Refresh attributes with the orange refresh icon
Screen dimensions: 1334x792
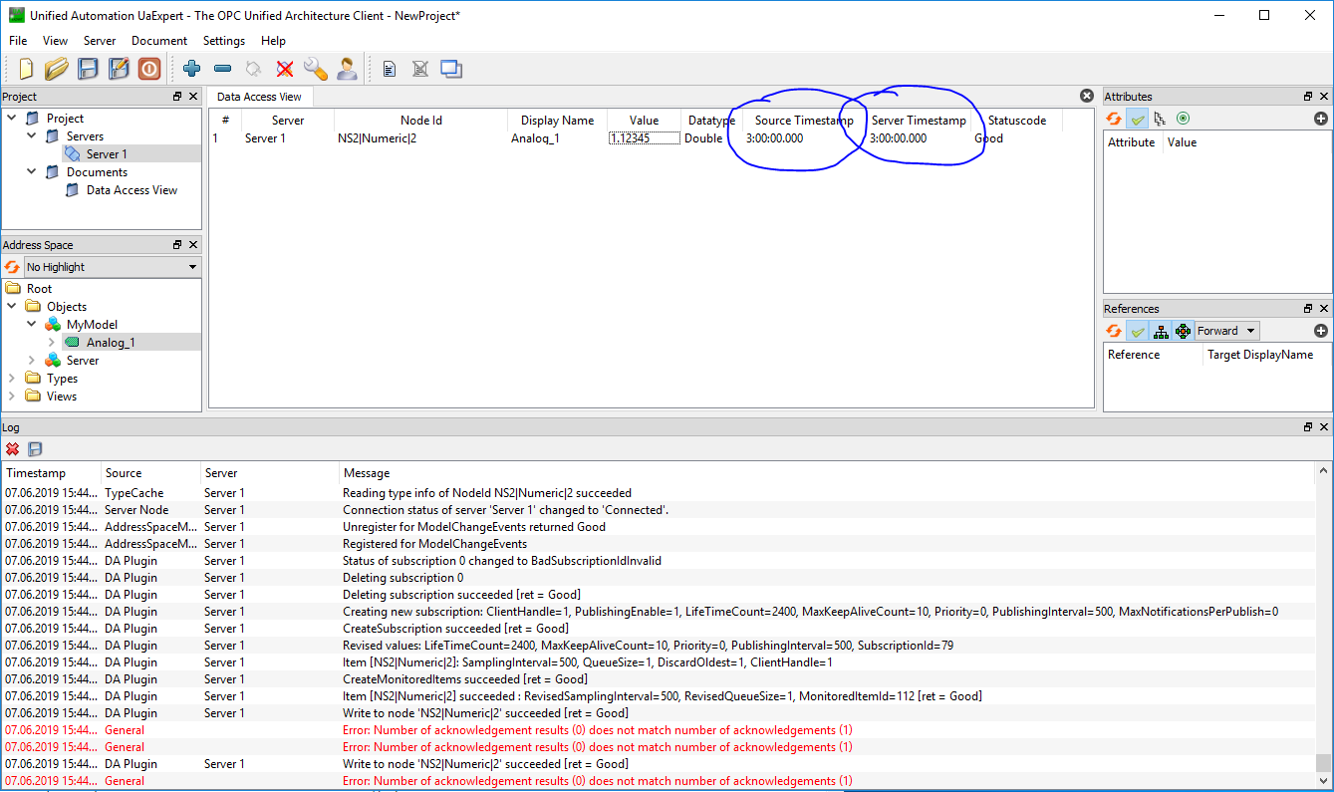(1113, 118)
